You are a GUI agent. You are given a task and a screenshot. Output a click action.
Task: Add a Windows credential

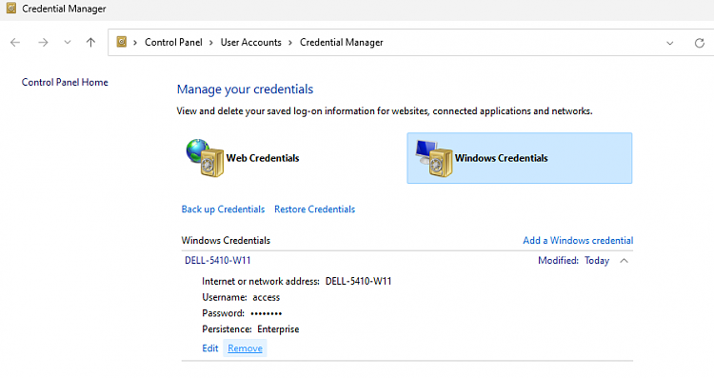click(x=578, y=241)
